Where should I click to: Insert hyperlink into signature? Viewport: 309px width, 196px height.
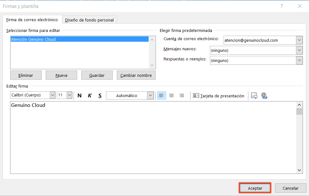(x=264, y=95)
